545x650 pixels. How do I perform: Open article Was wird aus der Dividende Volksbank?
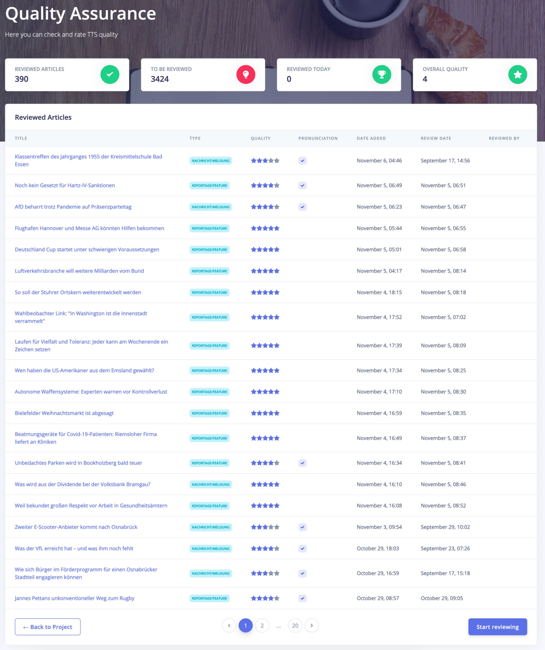click(x=83, y=484)
